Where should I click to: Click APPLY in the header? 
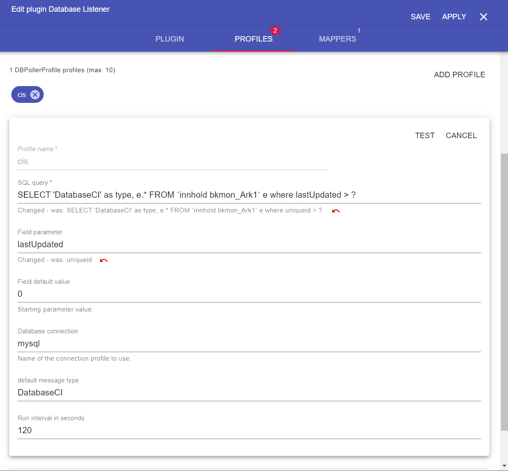pos(454,17)
